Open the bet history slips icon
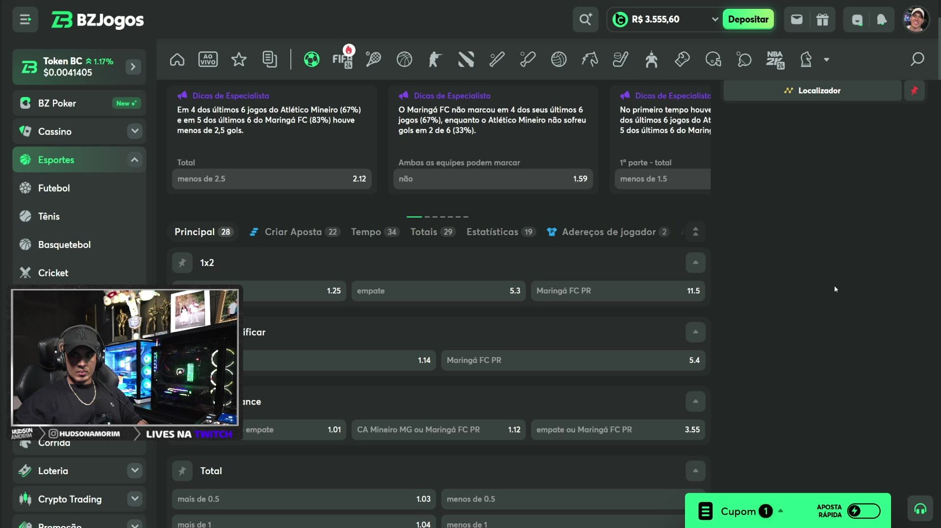941x528 pixels. [x=270, y=59]
